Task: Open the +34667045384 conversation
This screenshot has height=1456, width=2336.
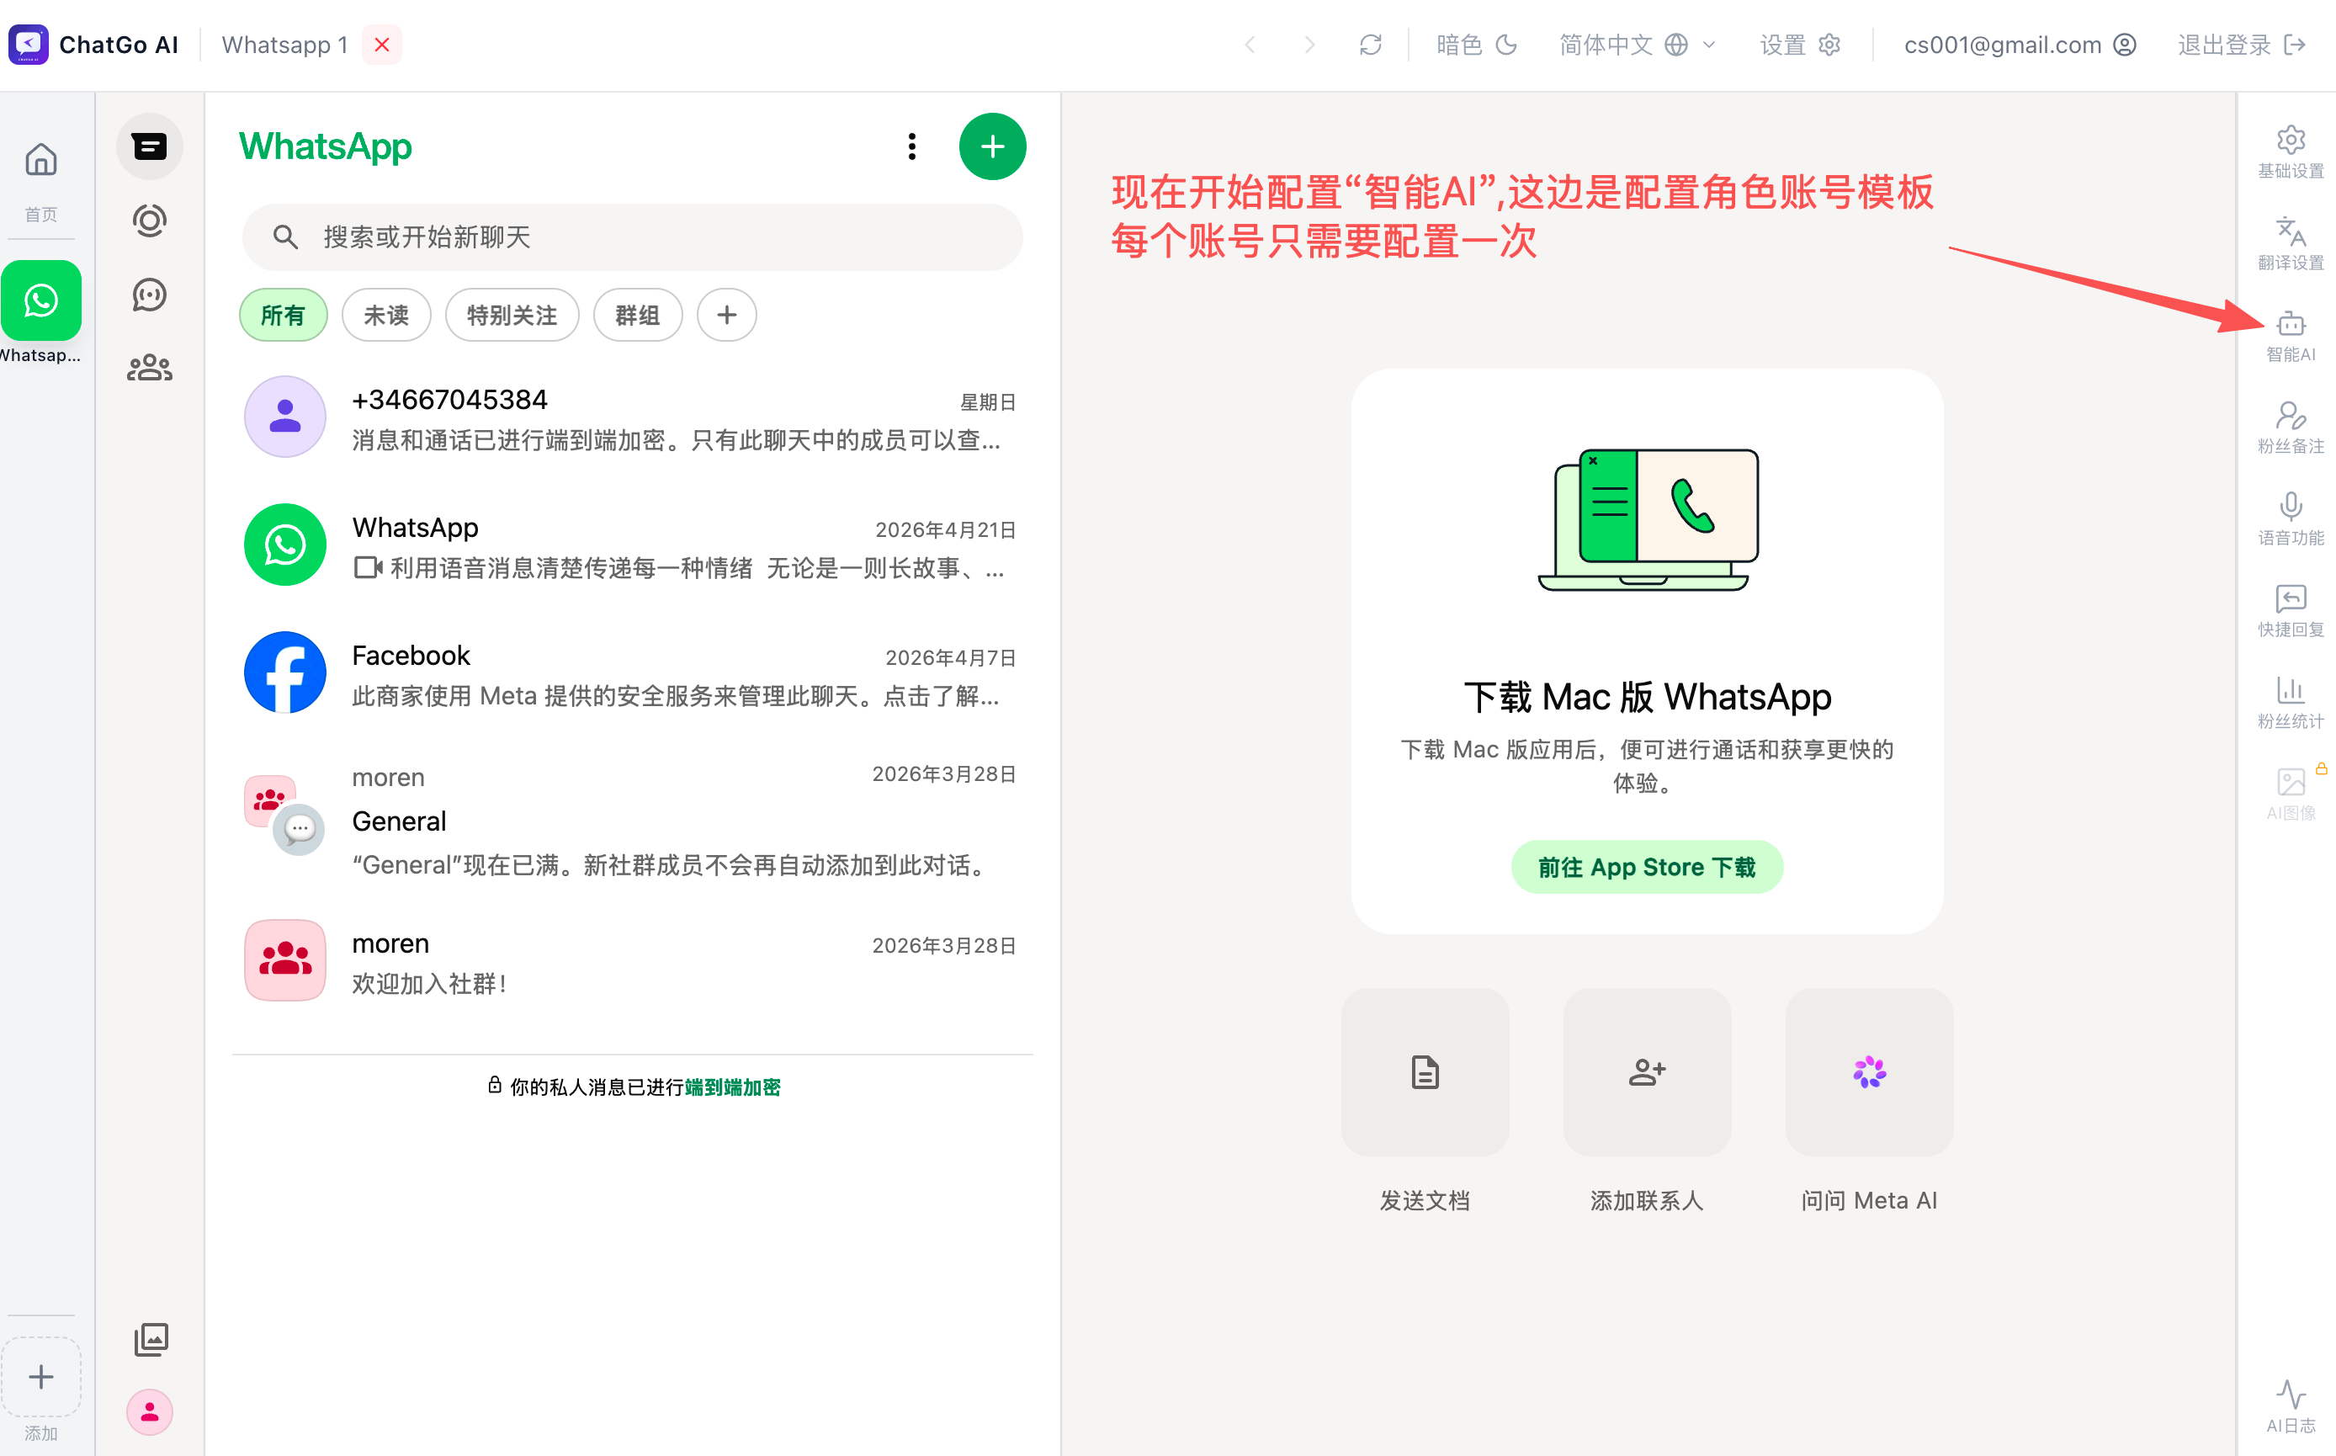Action: click(x=632, y=418)
